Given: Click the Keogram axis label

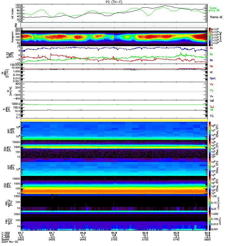Looking at the screenshot, I should click(x=13, y=37).
